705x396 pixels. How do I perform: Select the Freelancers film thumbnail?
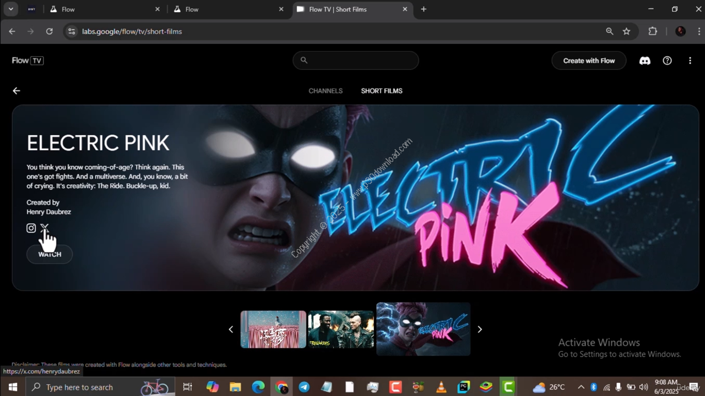click(341, 329)
